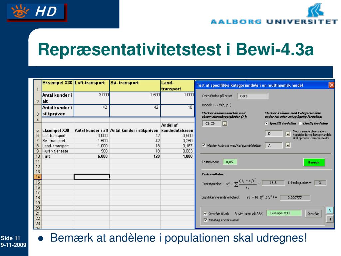Click the 0,500 share cell
341x256 pixels.
[177, 135]
